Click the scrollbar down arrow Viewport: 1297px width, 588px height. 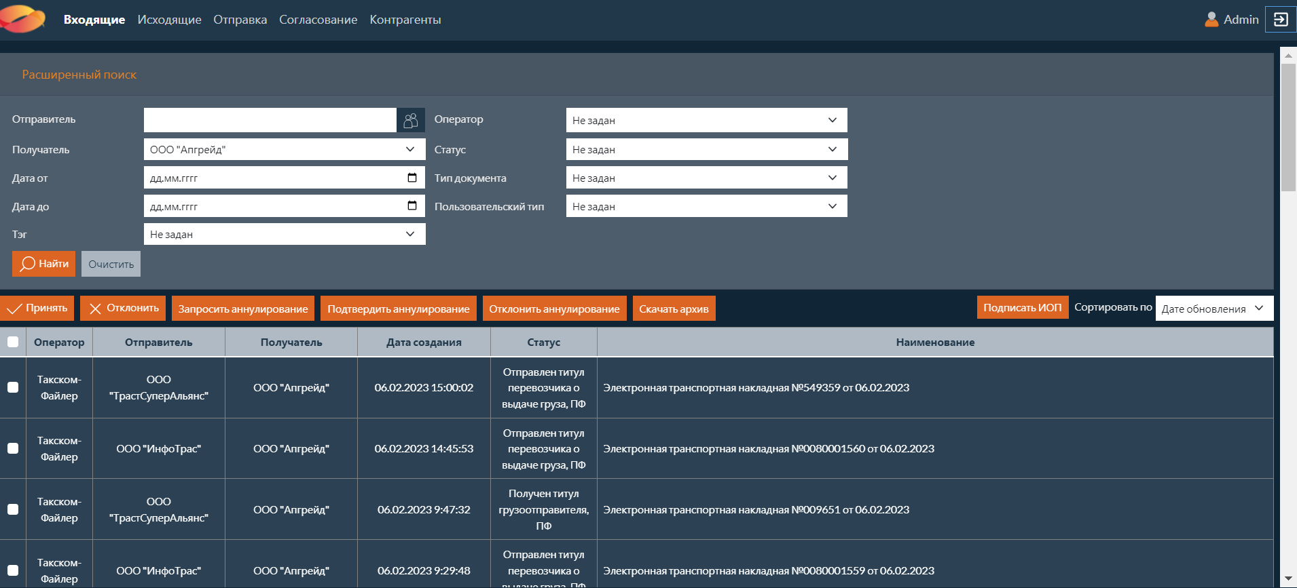1288,579
